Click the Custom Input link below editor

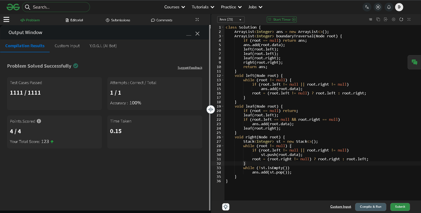(x=341, y=207)
